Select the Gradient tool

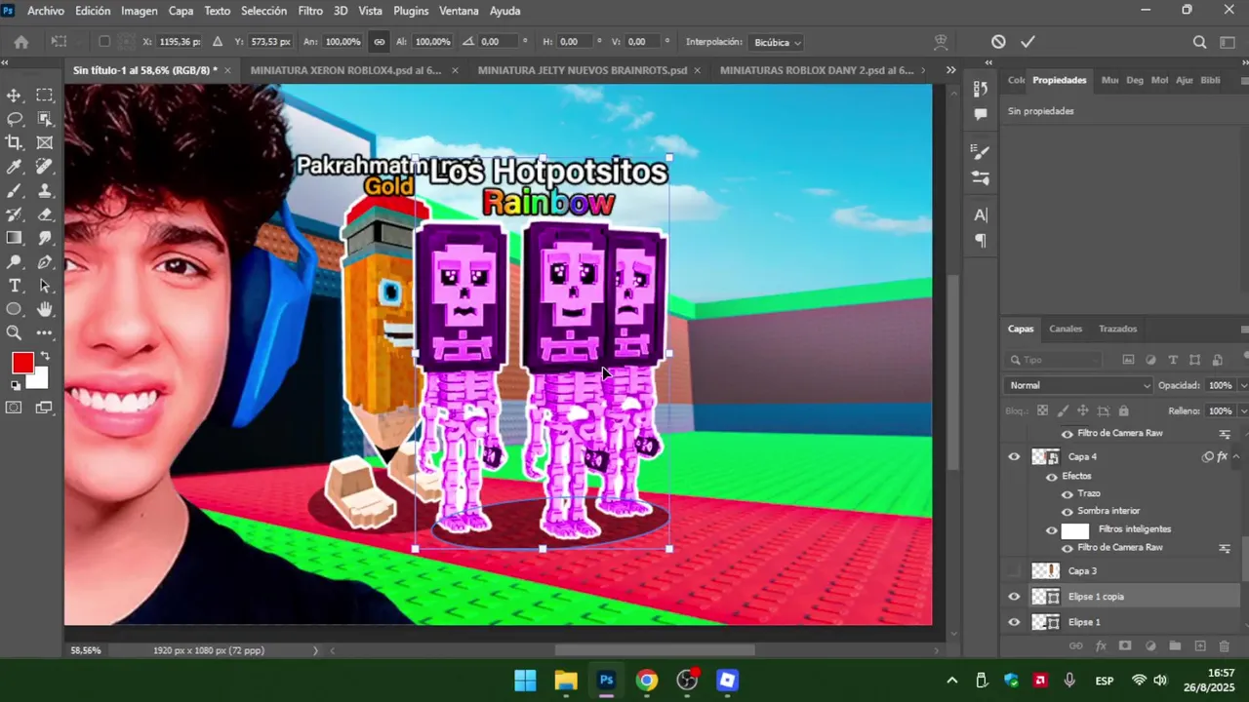15,238
